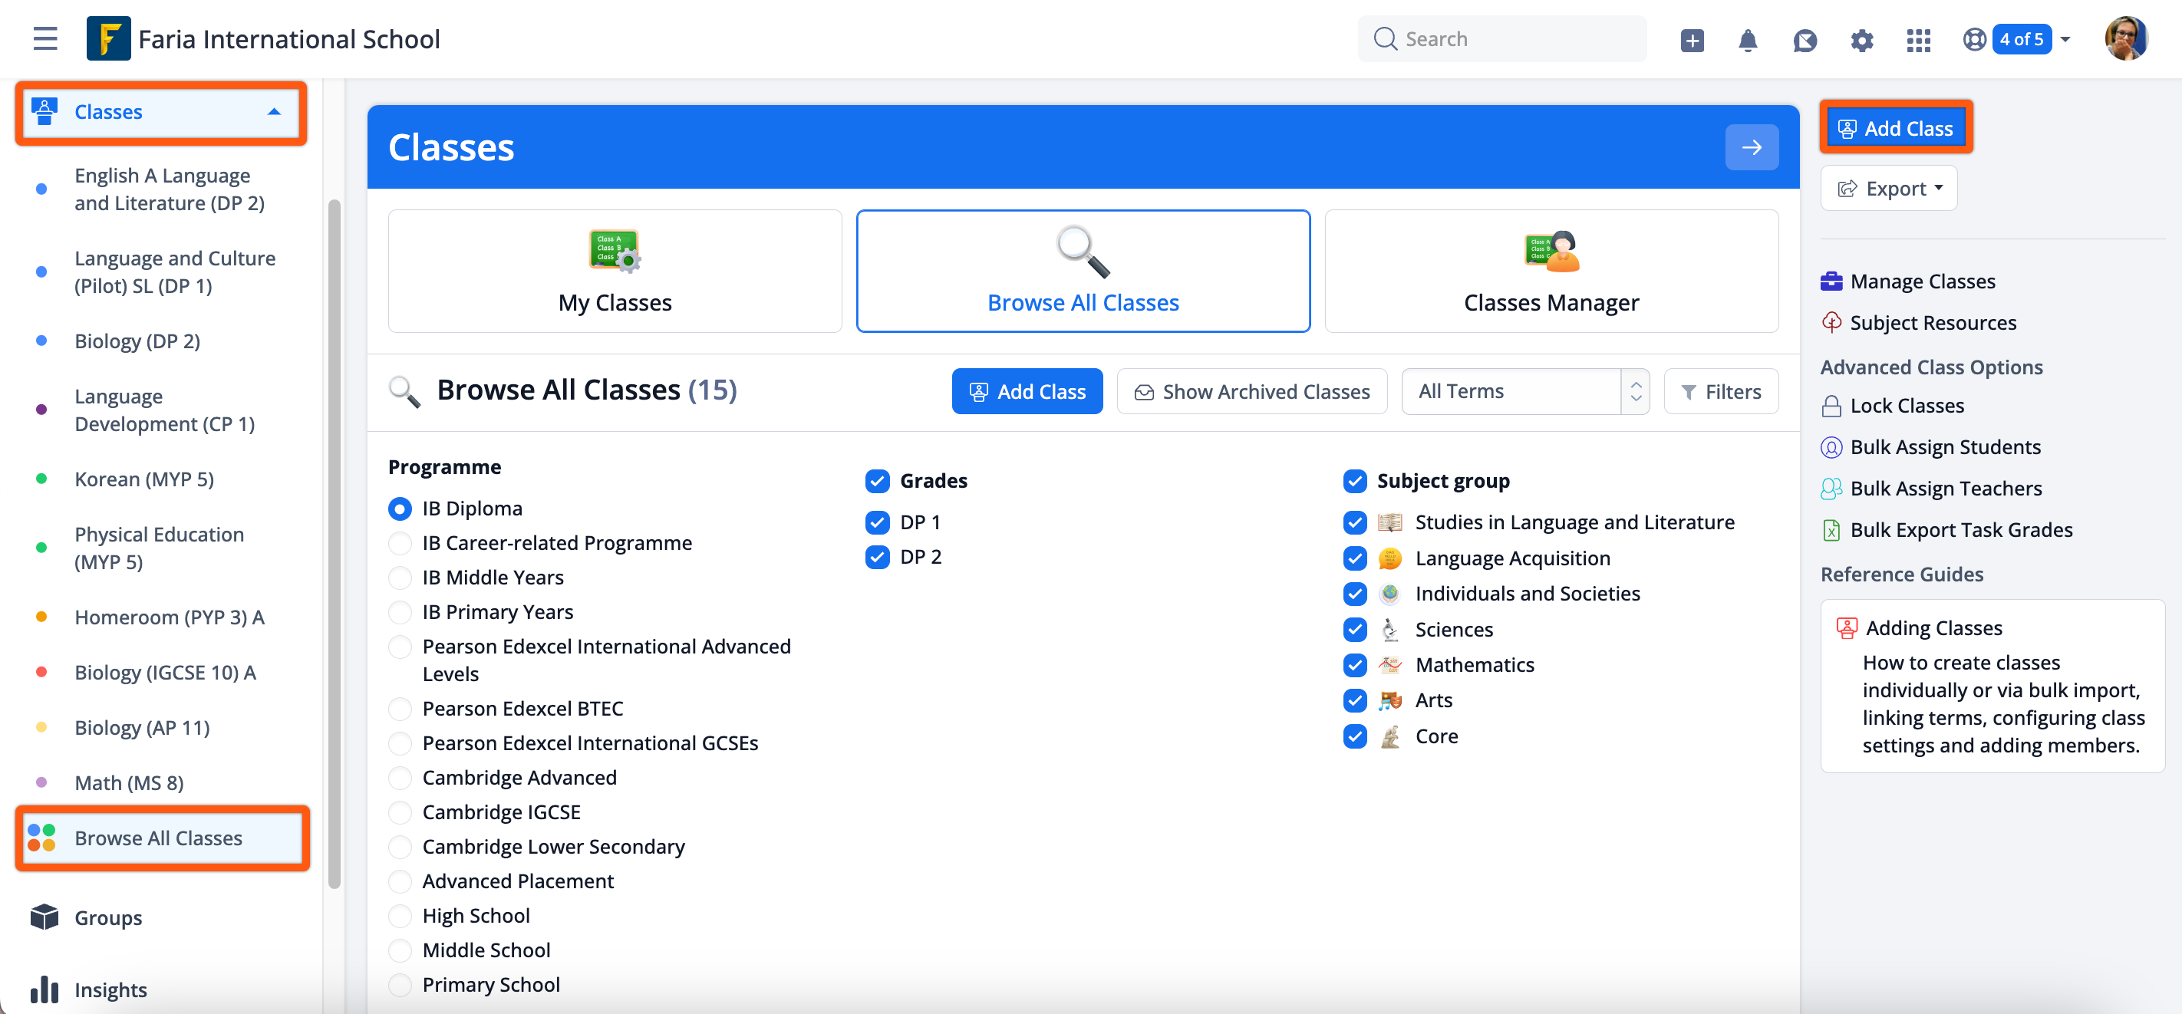The height and width of the screenshot is (1014, 2182).
Task: Open the All Terms dropdown
Action: (x=1524, y=391)
